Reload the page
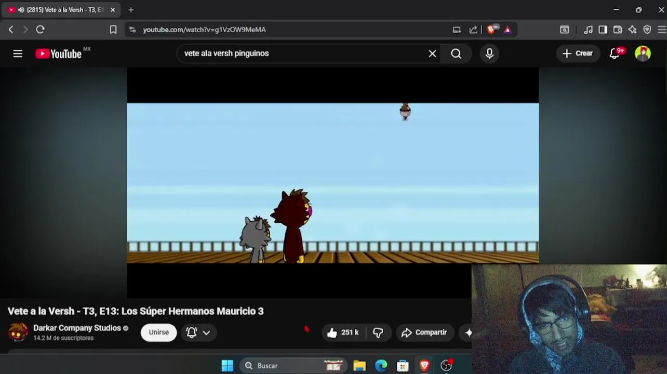667x374 pixels. pyautogui.click(x=40, y=30)
